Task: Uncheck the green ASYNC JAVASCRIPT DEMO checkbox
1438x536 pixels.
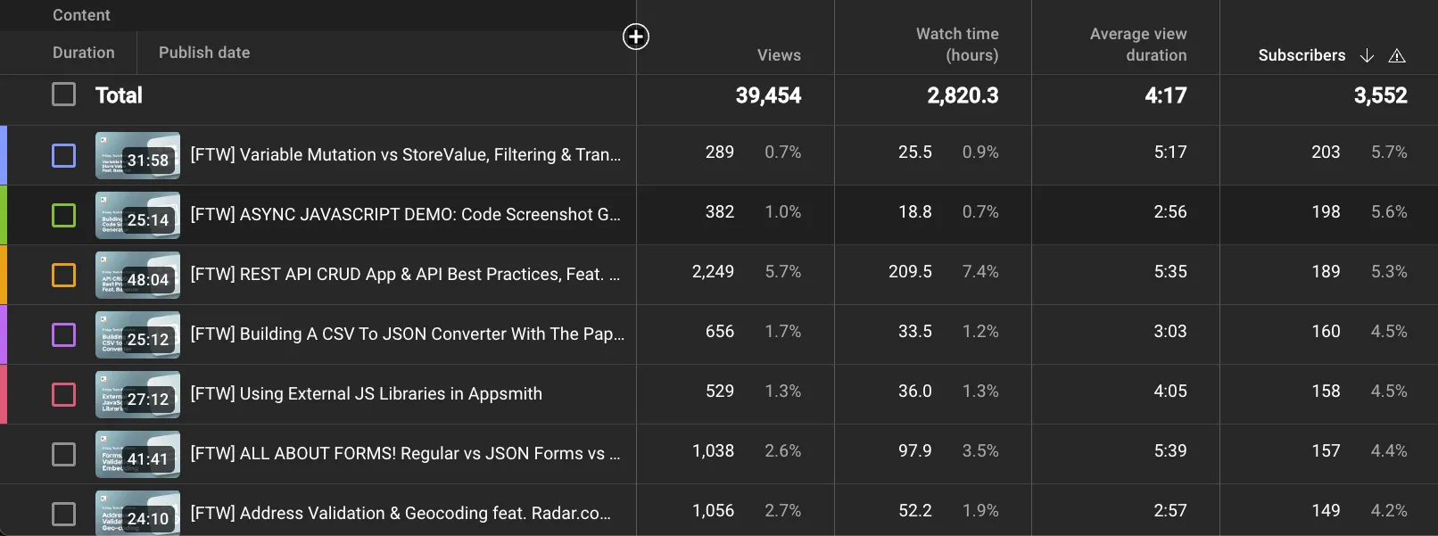Action: pyautogui.click(x=63, y=215)
